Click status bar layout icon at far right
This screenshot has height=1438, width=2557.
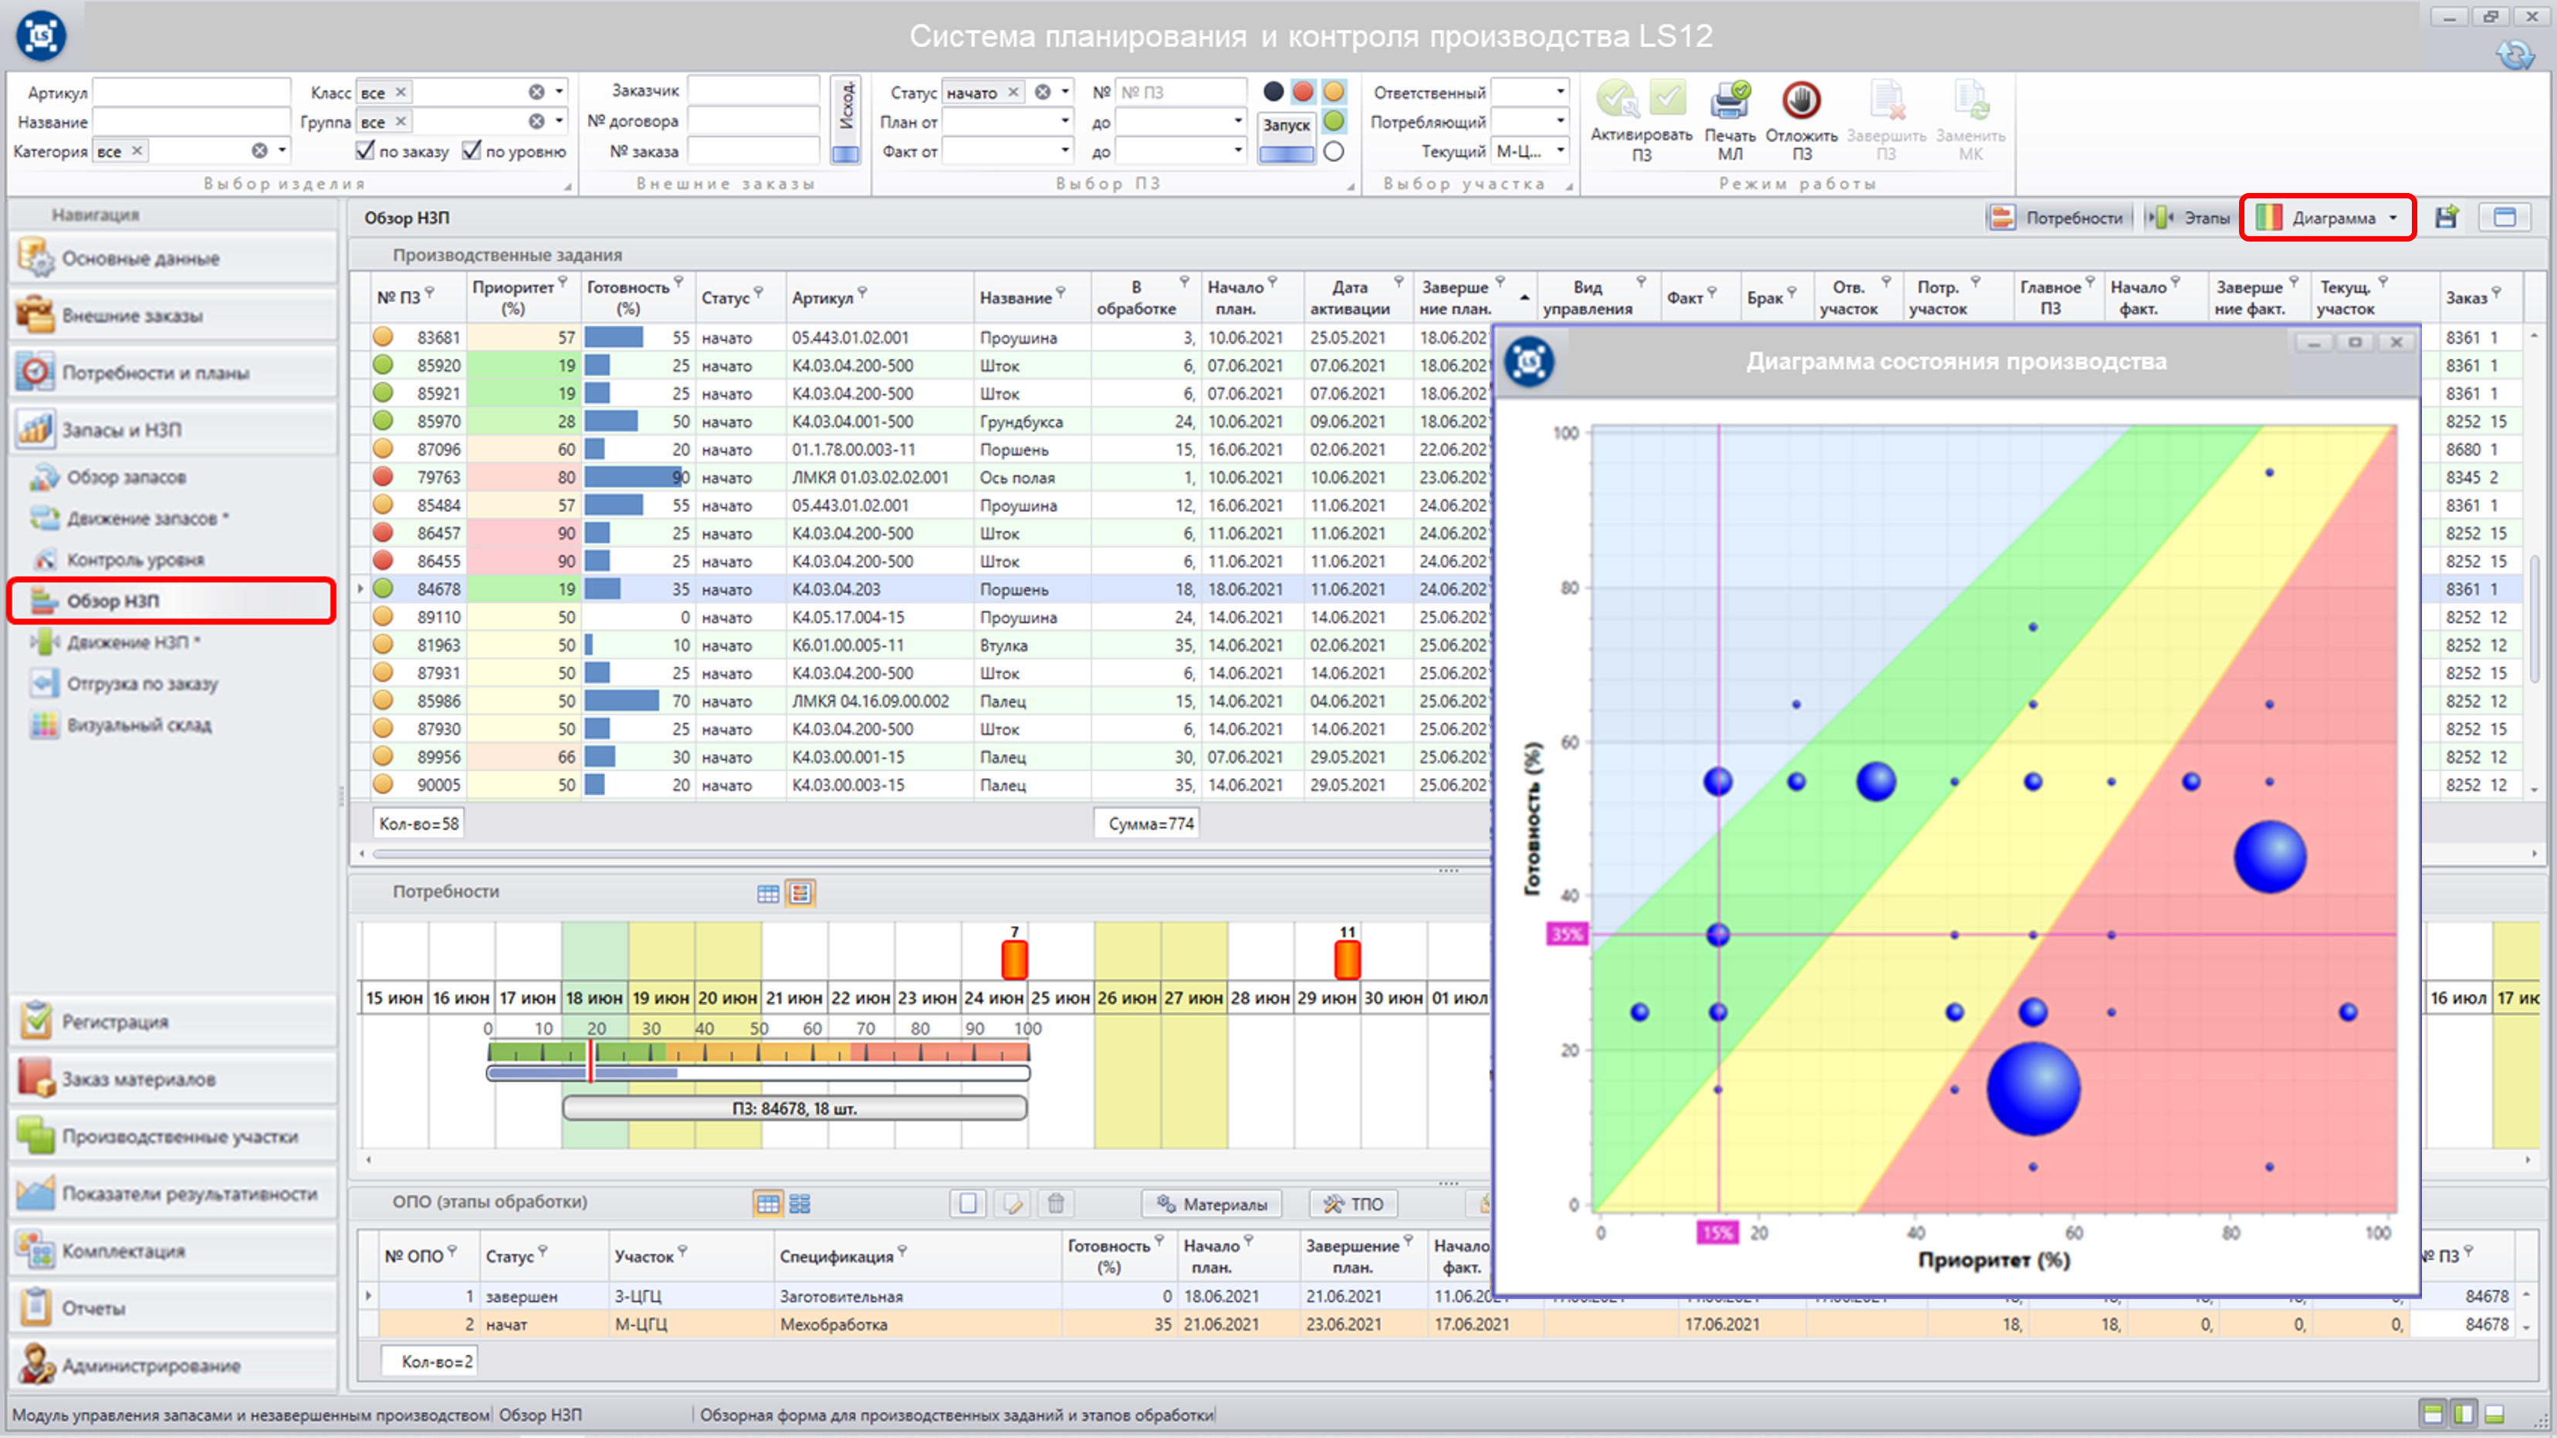tap(2494, 1414)
